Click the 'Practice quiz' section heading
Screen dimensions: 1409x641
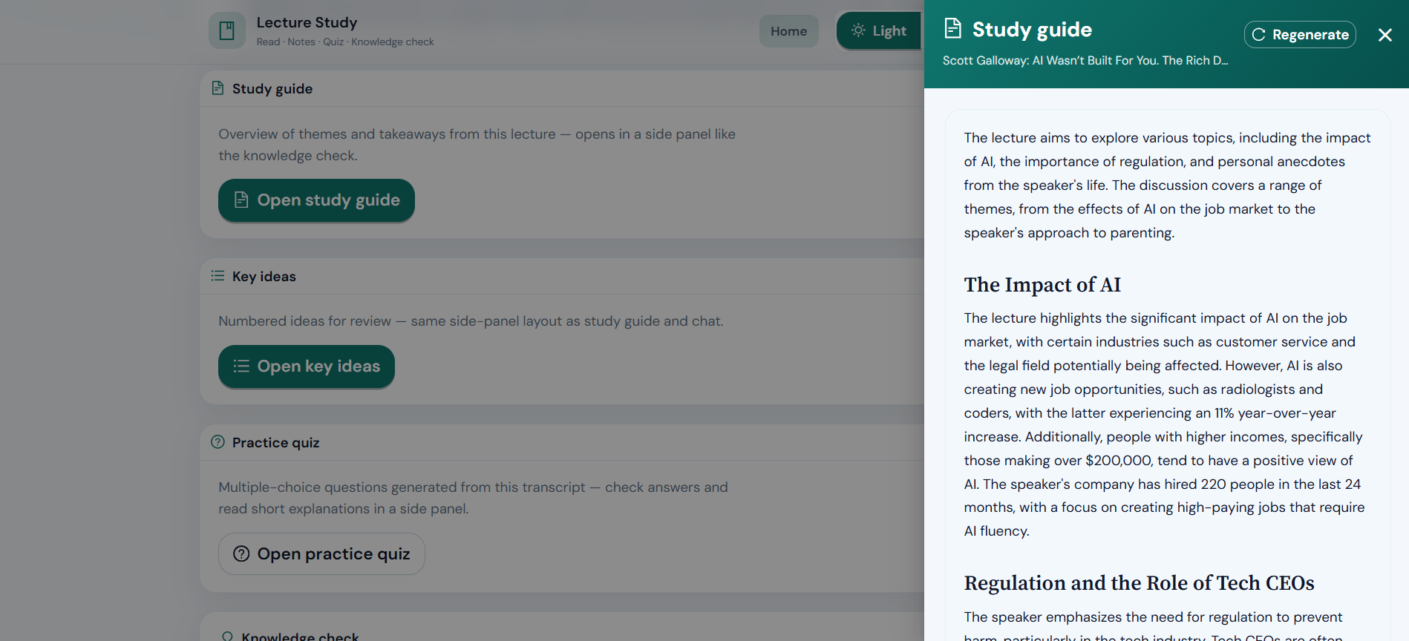coord(275,443)
